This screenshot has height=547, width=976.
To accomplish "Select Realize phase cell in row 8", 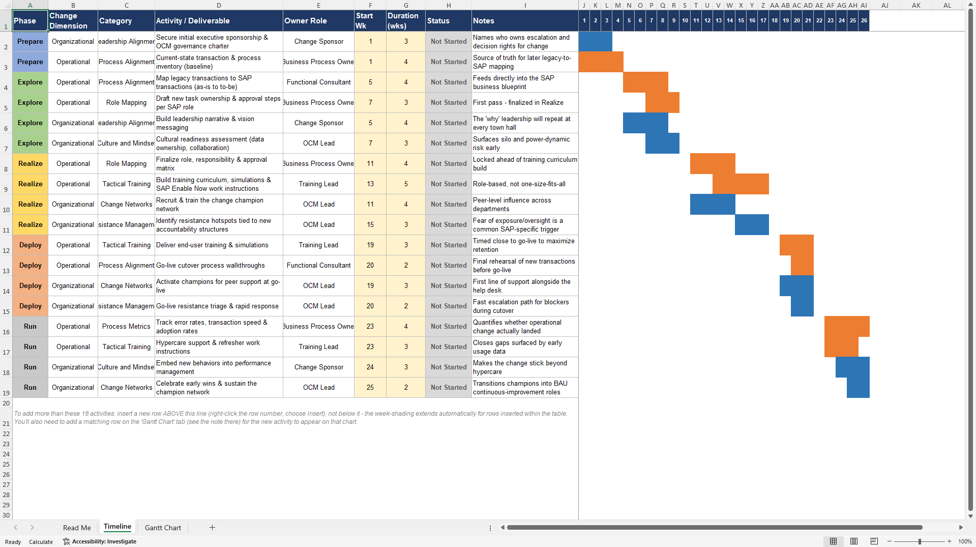I will [x=30, y=164].
